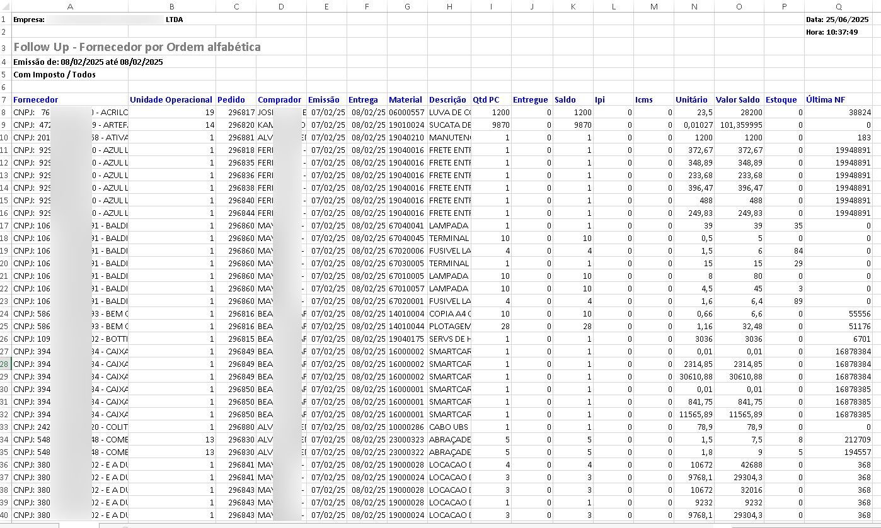Select the column H header

coord(449,6)
